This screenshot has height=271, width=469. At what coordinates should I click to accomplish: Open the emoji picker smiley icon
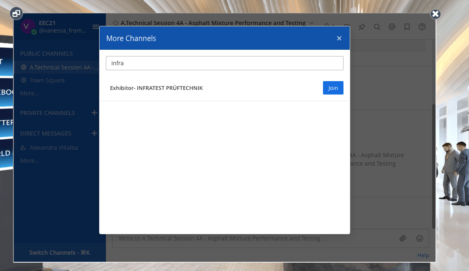click(x=419, y=238)
